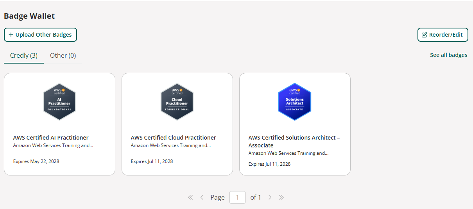Click issuer text under Cloud Practitioner
This screenshot has width=473, height=209.
[x=171, y=145]
